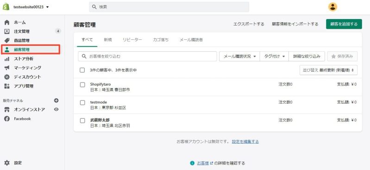Switch to the メール購読者 tab
Image resolution: width=370 pixels, height=170 pixels.
click(x=191, y=40)
